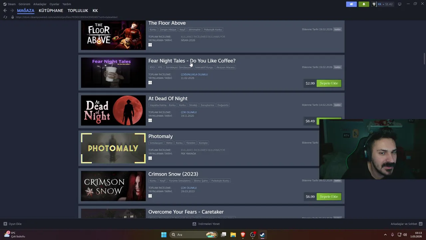426x240 pixels.
Task: Select the FPS tag on Fear Night Tales
Action: point(160,67)
